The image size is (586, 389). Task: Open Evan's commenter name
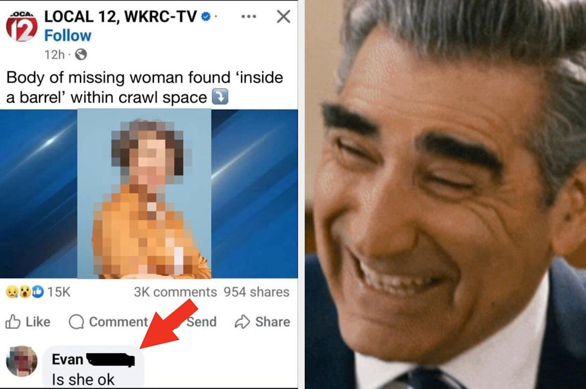67,359
